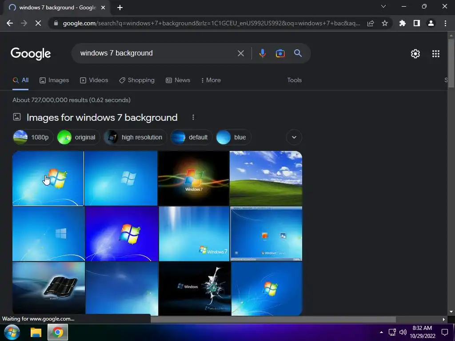
Task: Open the shattered glass Windows thumbnail
Action: click(195, 288)
